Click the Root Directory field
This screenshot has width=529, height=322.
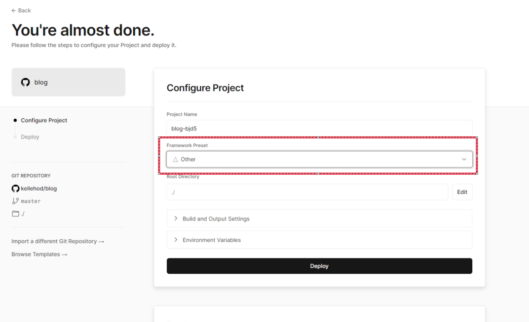307,192
